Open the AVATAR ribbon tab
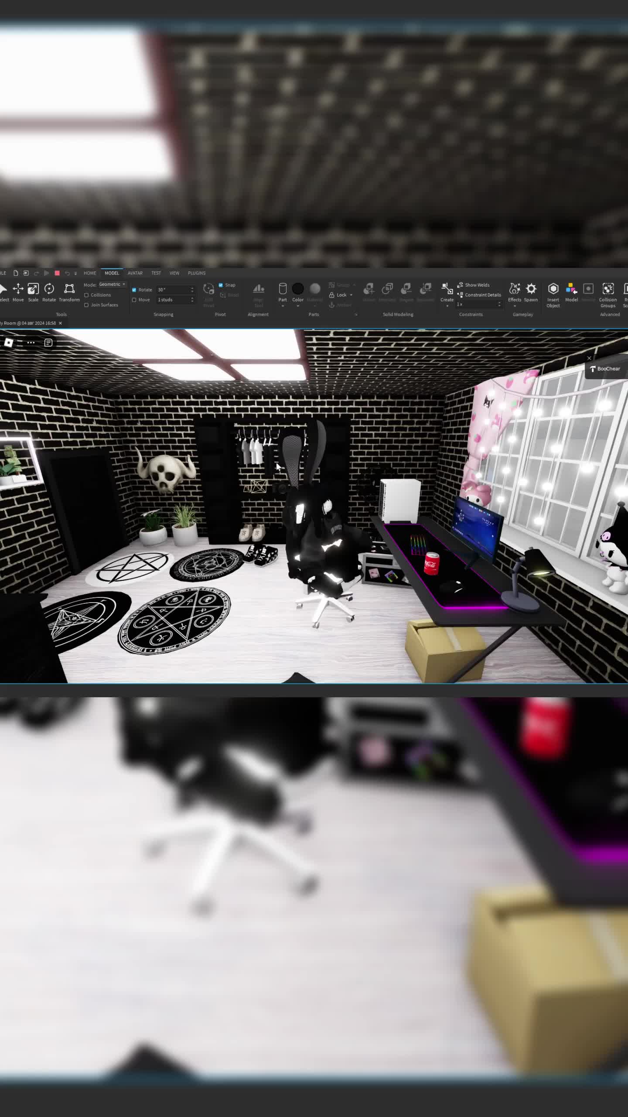 click(x=135, y=273)
